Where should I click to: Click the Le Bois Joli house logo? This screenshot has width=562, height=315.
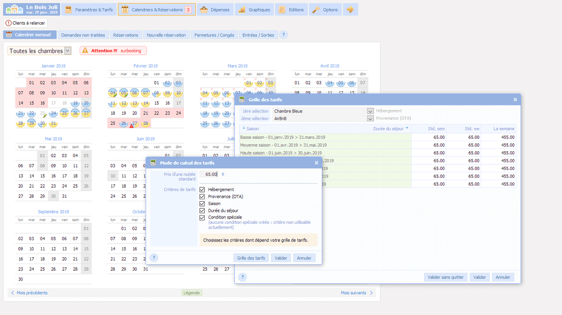point(13,9)
